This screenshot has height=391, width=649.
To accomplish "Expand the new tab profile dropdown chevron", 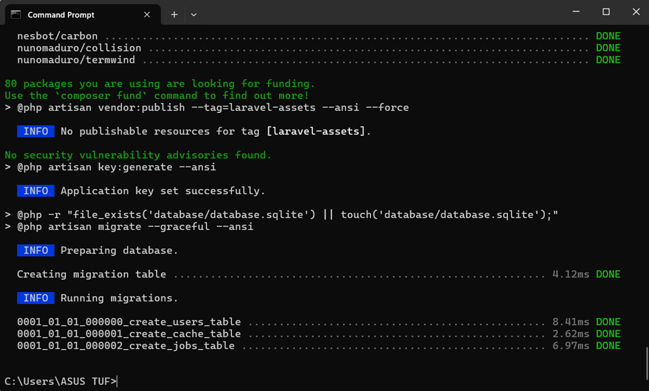I will pos(194,15).
